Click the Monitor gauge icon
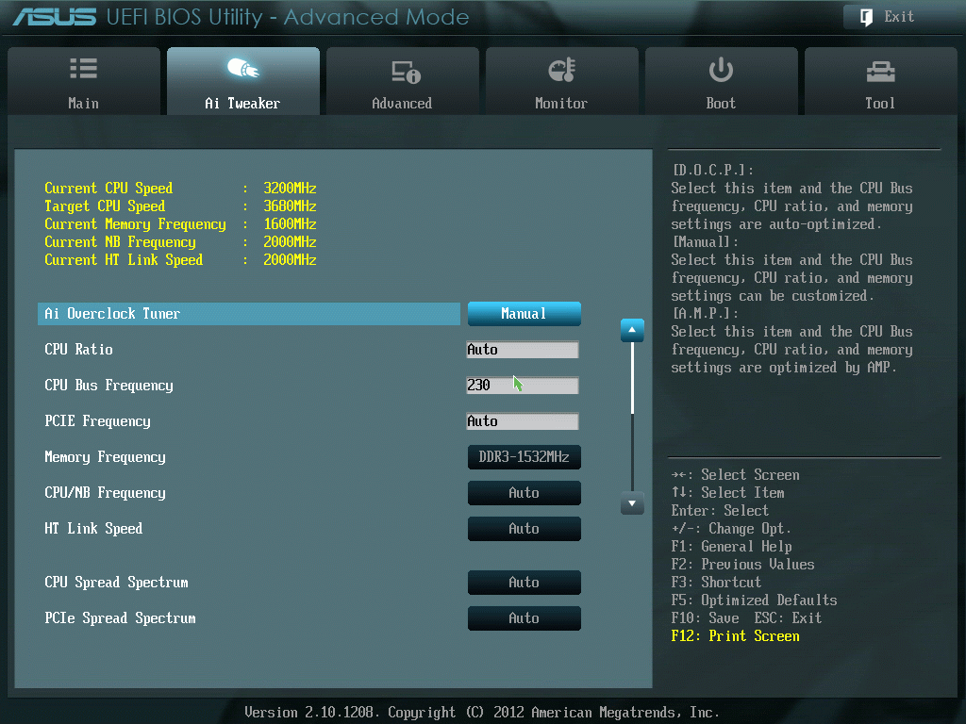Viewport: 966px width, 724px height. click(x=562, y=70)
